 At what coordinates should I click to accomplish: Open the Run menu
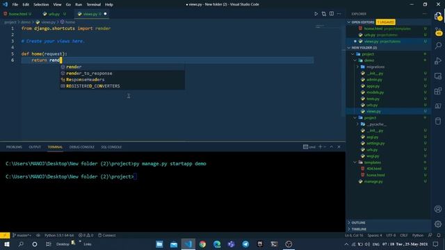[x=79, y=5]
